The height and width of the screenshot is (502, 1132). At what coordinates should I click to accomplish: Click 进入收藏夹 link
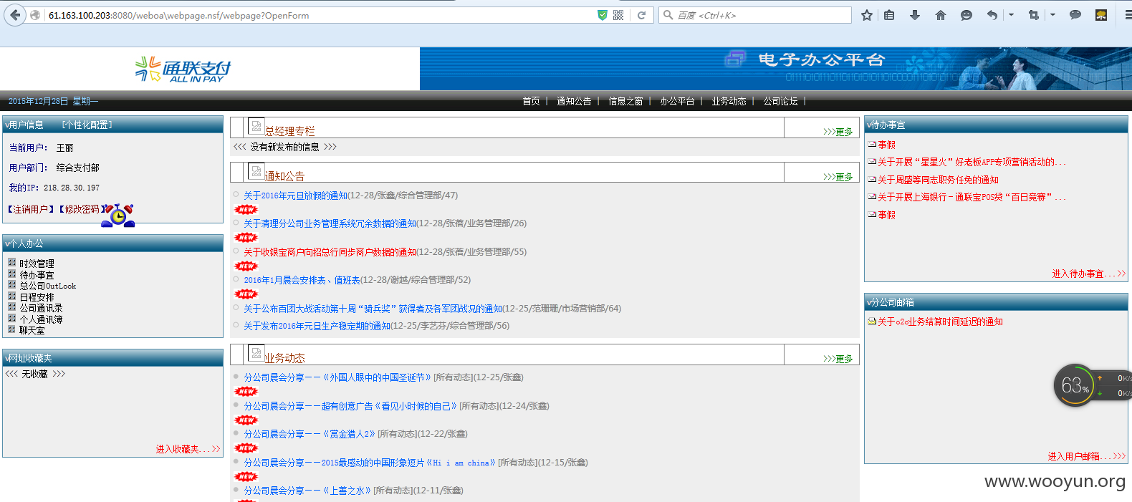coord(188,449)
